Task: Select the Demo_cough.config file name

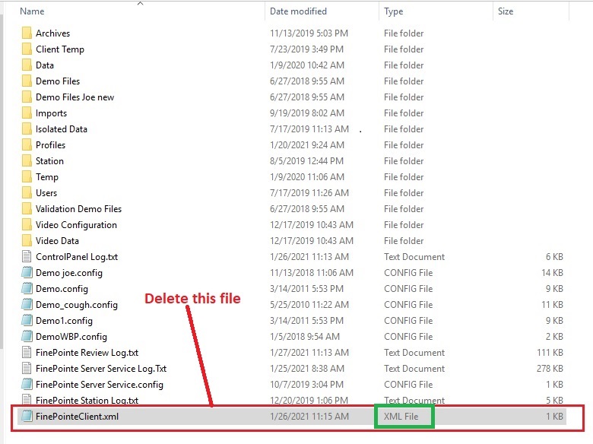Action: click(x=77, y=304)
